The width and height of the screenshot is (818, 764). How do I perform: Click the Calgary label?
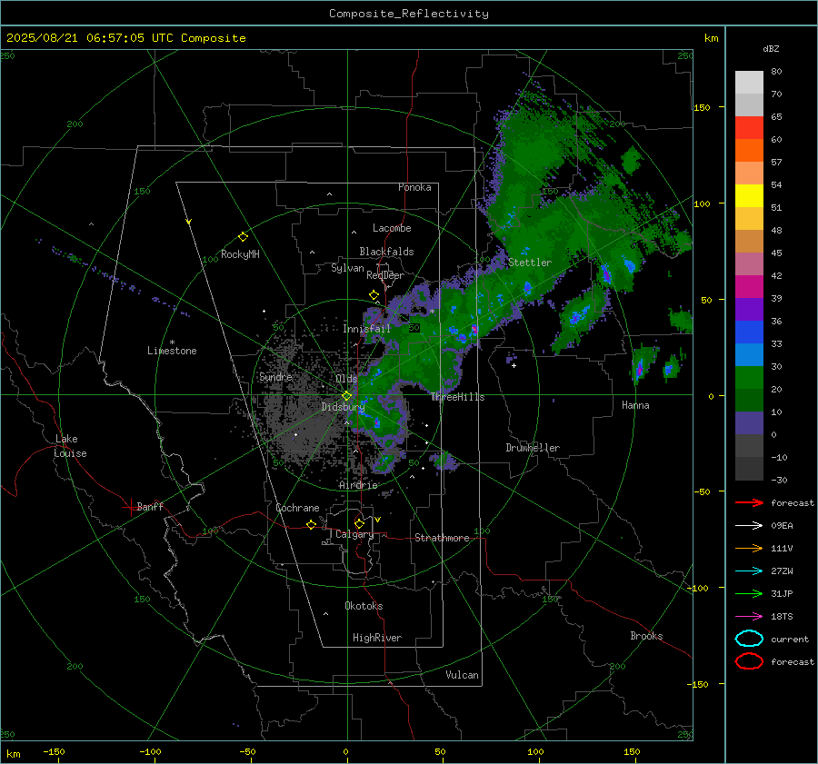pos(354,534)
